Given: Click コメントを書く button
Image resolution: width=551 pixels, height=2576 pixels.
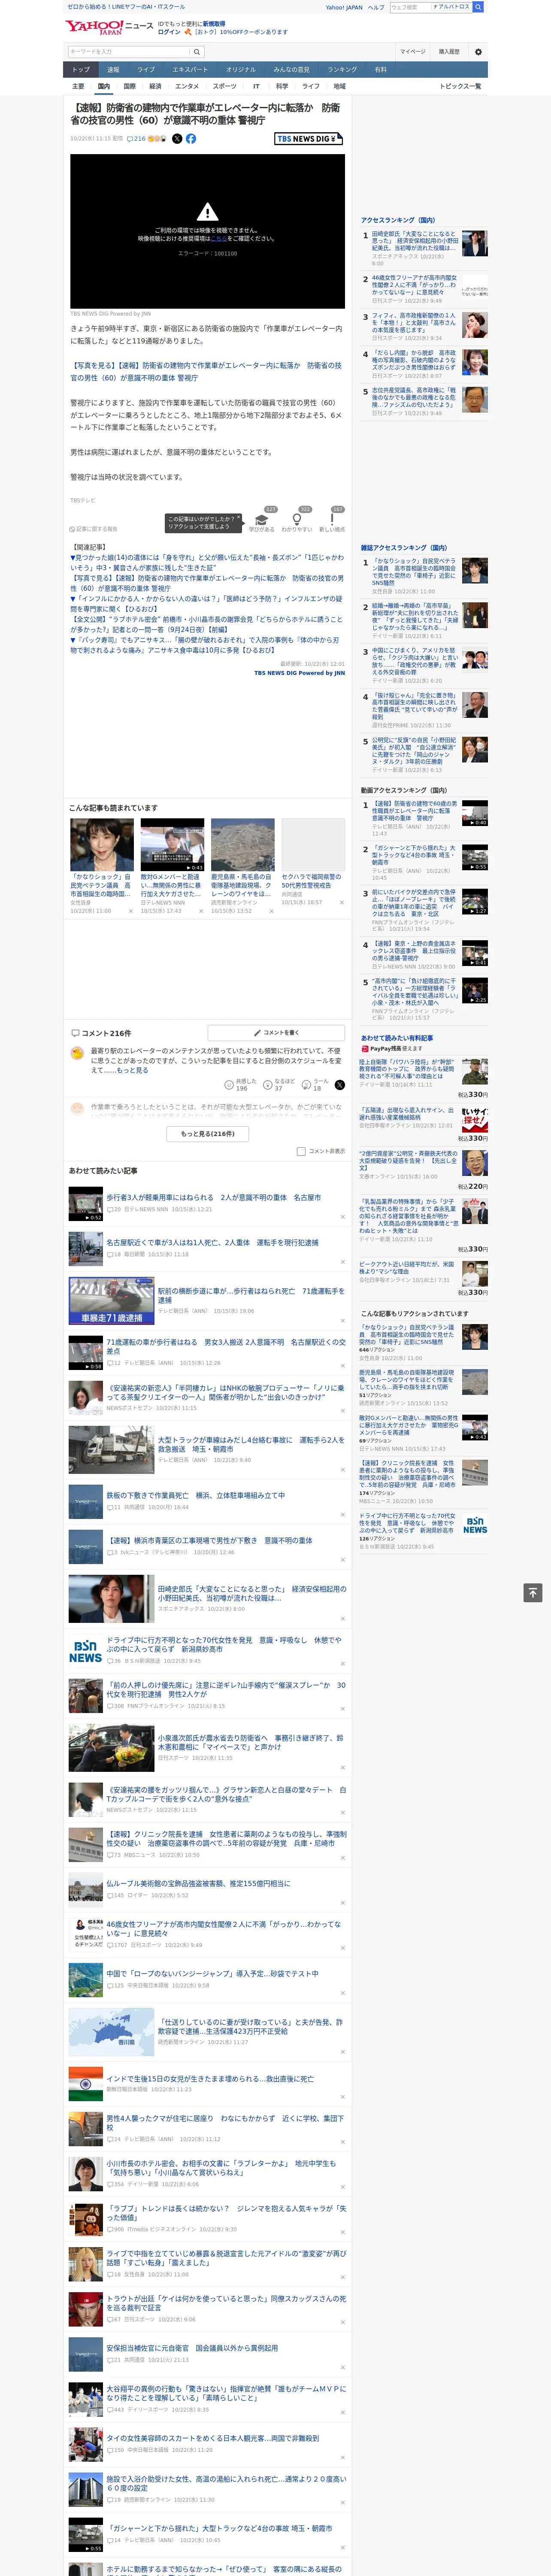Looking at the screenshot, I should pos(277,1032).
